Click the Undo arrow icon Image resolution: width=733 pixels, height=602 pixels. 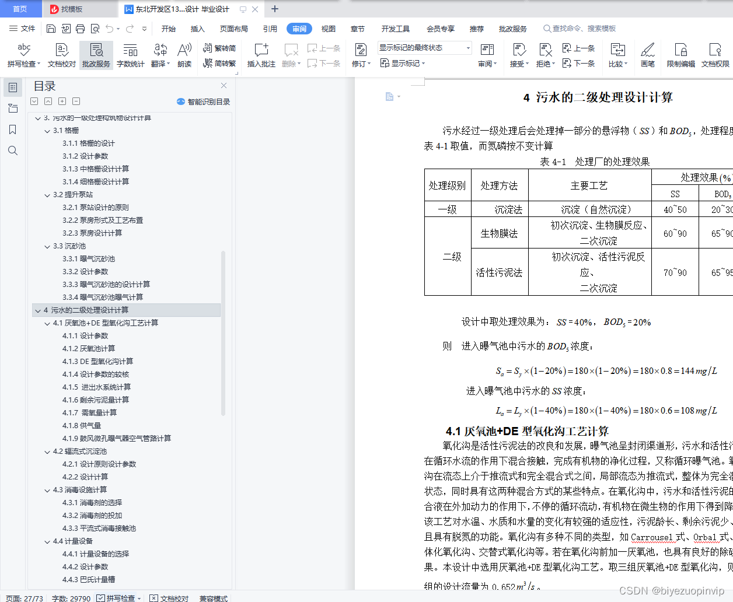[x=110, y=29]
